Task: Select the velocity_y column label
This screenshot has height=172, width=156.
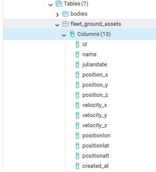Action: coord(95,115)
